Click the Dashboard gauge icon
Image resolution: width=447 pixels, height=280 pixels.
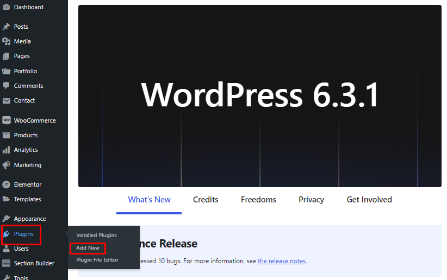click(x=7, y=7)
